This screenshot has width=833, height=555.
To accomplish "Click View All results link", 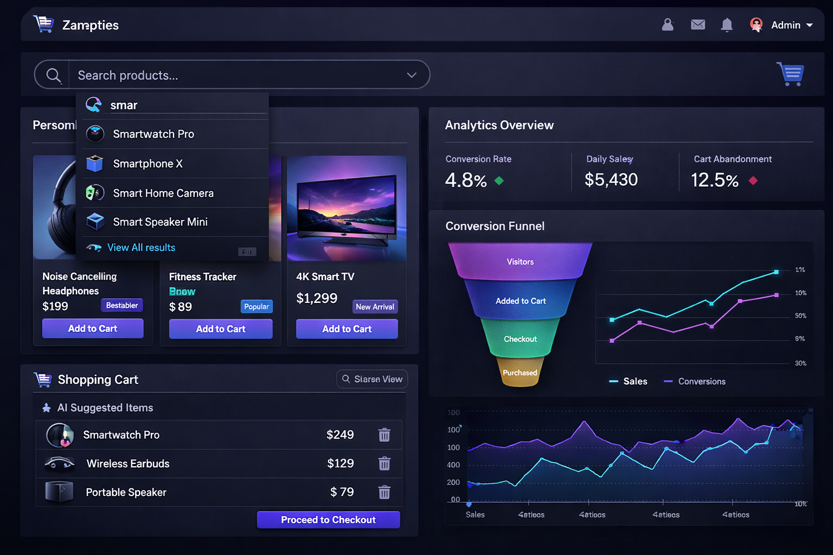I will tap(140, 247).
